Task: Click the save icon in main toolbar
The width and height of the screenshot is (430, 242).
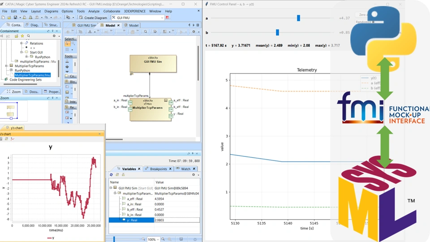Action: pyautogui.click(x=15, y=17)
